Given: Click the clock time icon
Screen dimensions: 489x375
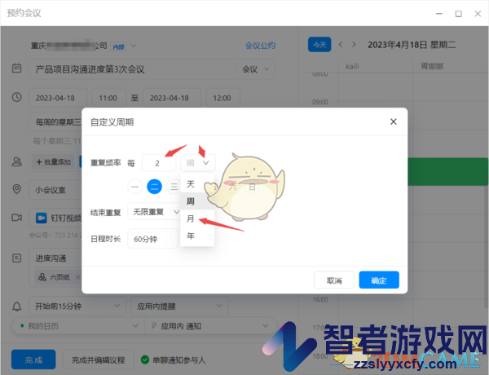Looking at the screenshot, I should (17, 97).
